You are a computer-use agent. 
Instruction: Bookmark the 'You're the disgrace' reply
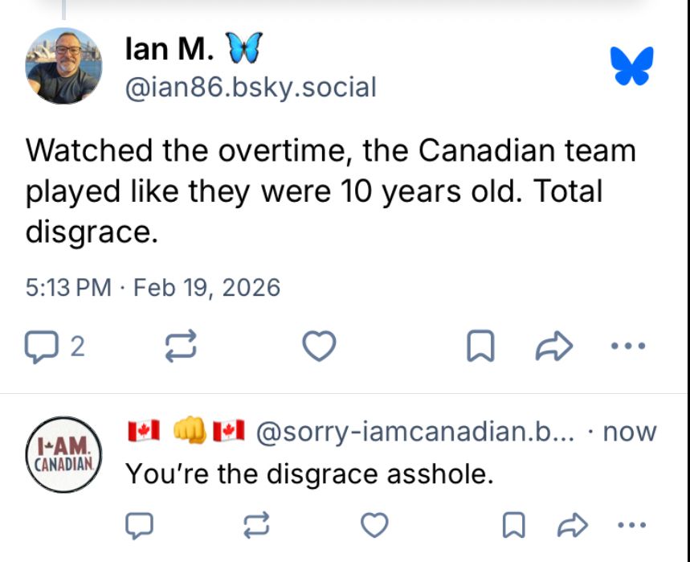(x=512, y=526)
